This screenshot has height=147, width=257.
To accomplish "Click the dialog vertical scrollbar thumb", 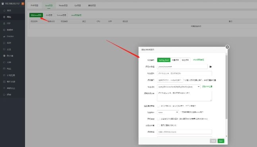I will pos(226,87).
